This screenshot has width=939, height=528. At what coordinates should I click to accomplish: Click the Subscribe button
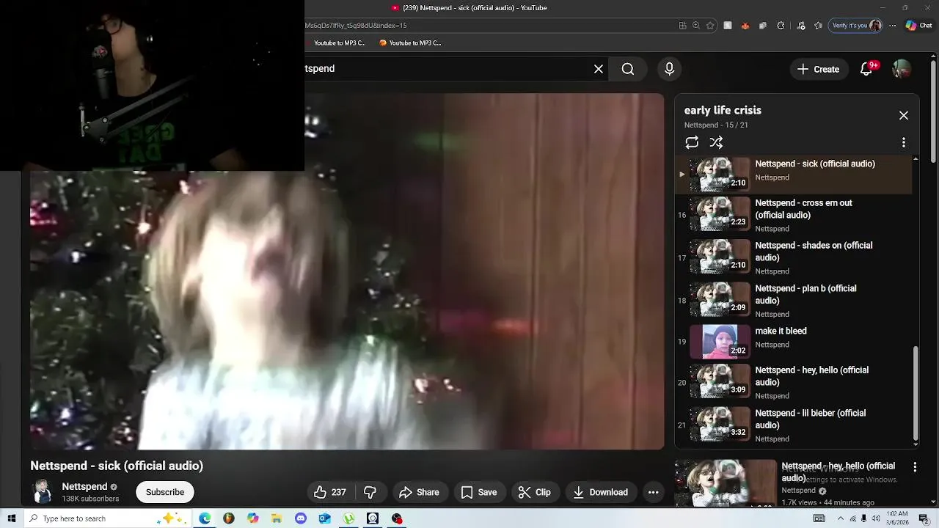(x=165, y=492)
